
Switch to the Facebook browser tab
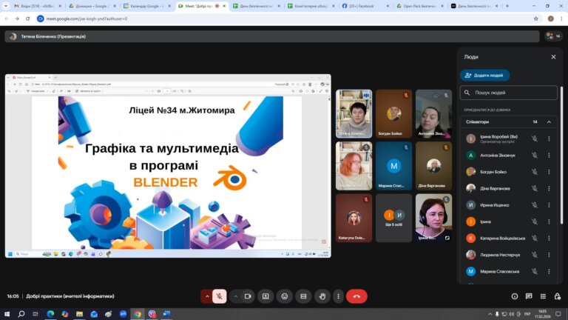coord(365,6)
